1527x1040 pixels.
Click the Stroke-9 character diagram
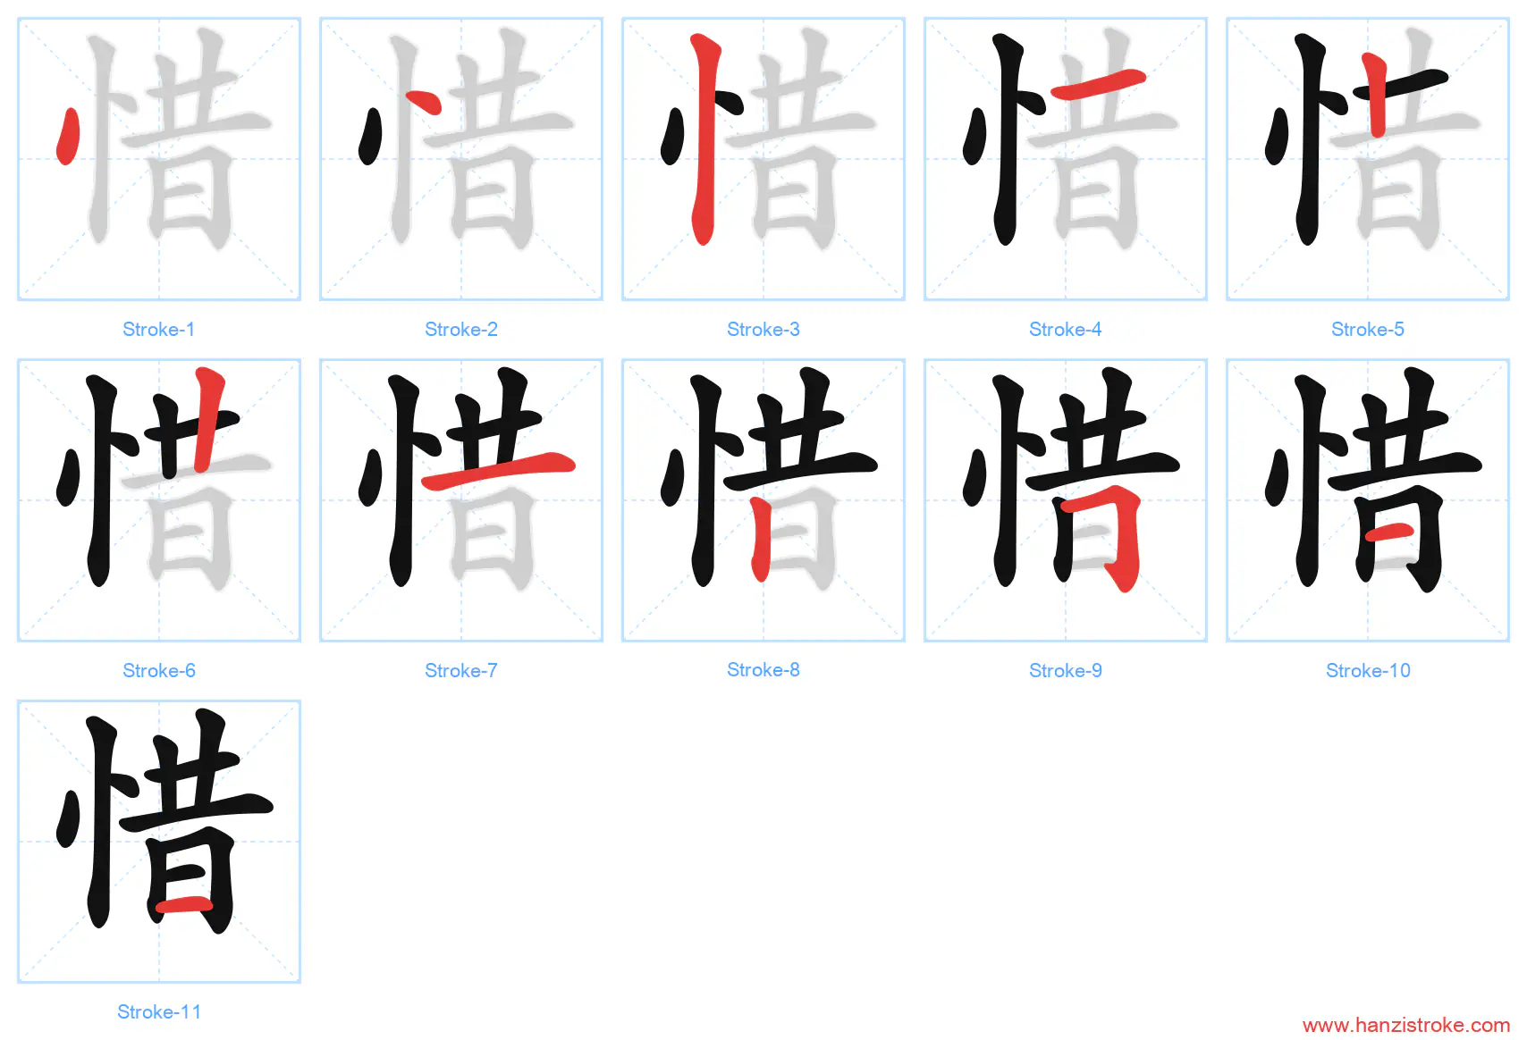coord(1066,500)
